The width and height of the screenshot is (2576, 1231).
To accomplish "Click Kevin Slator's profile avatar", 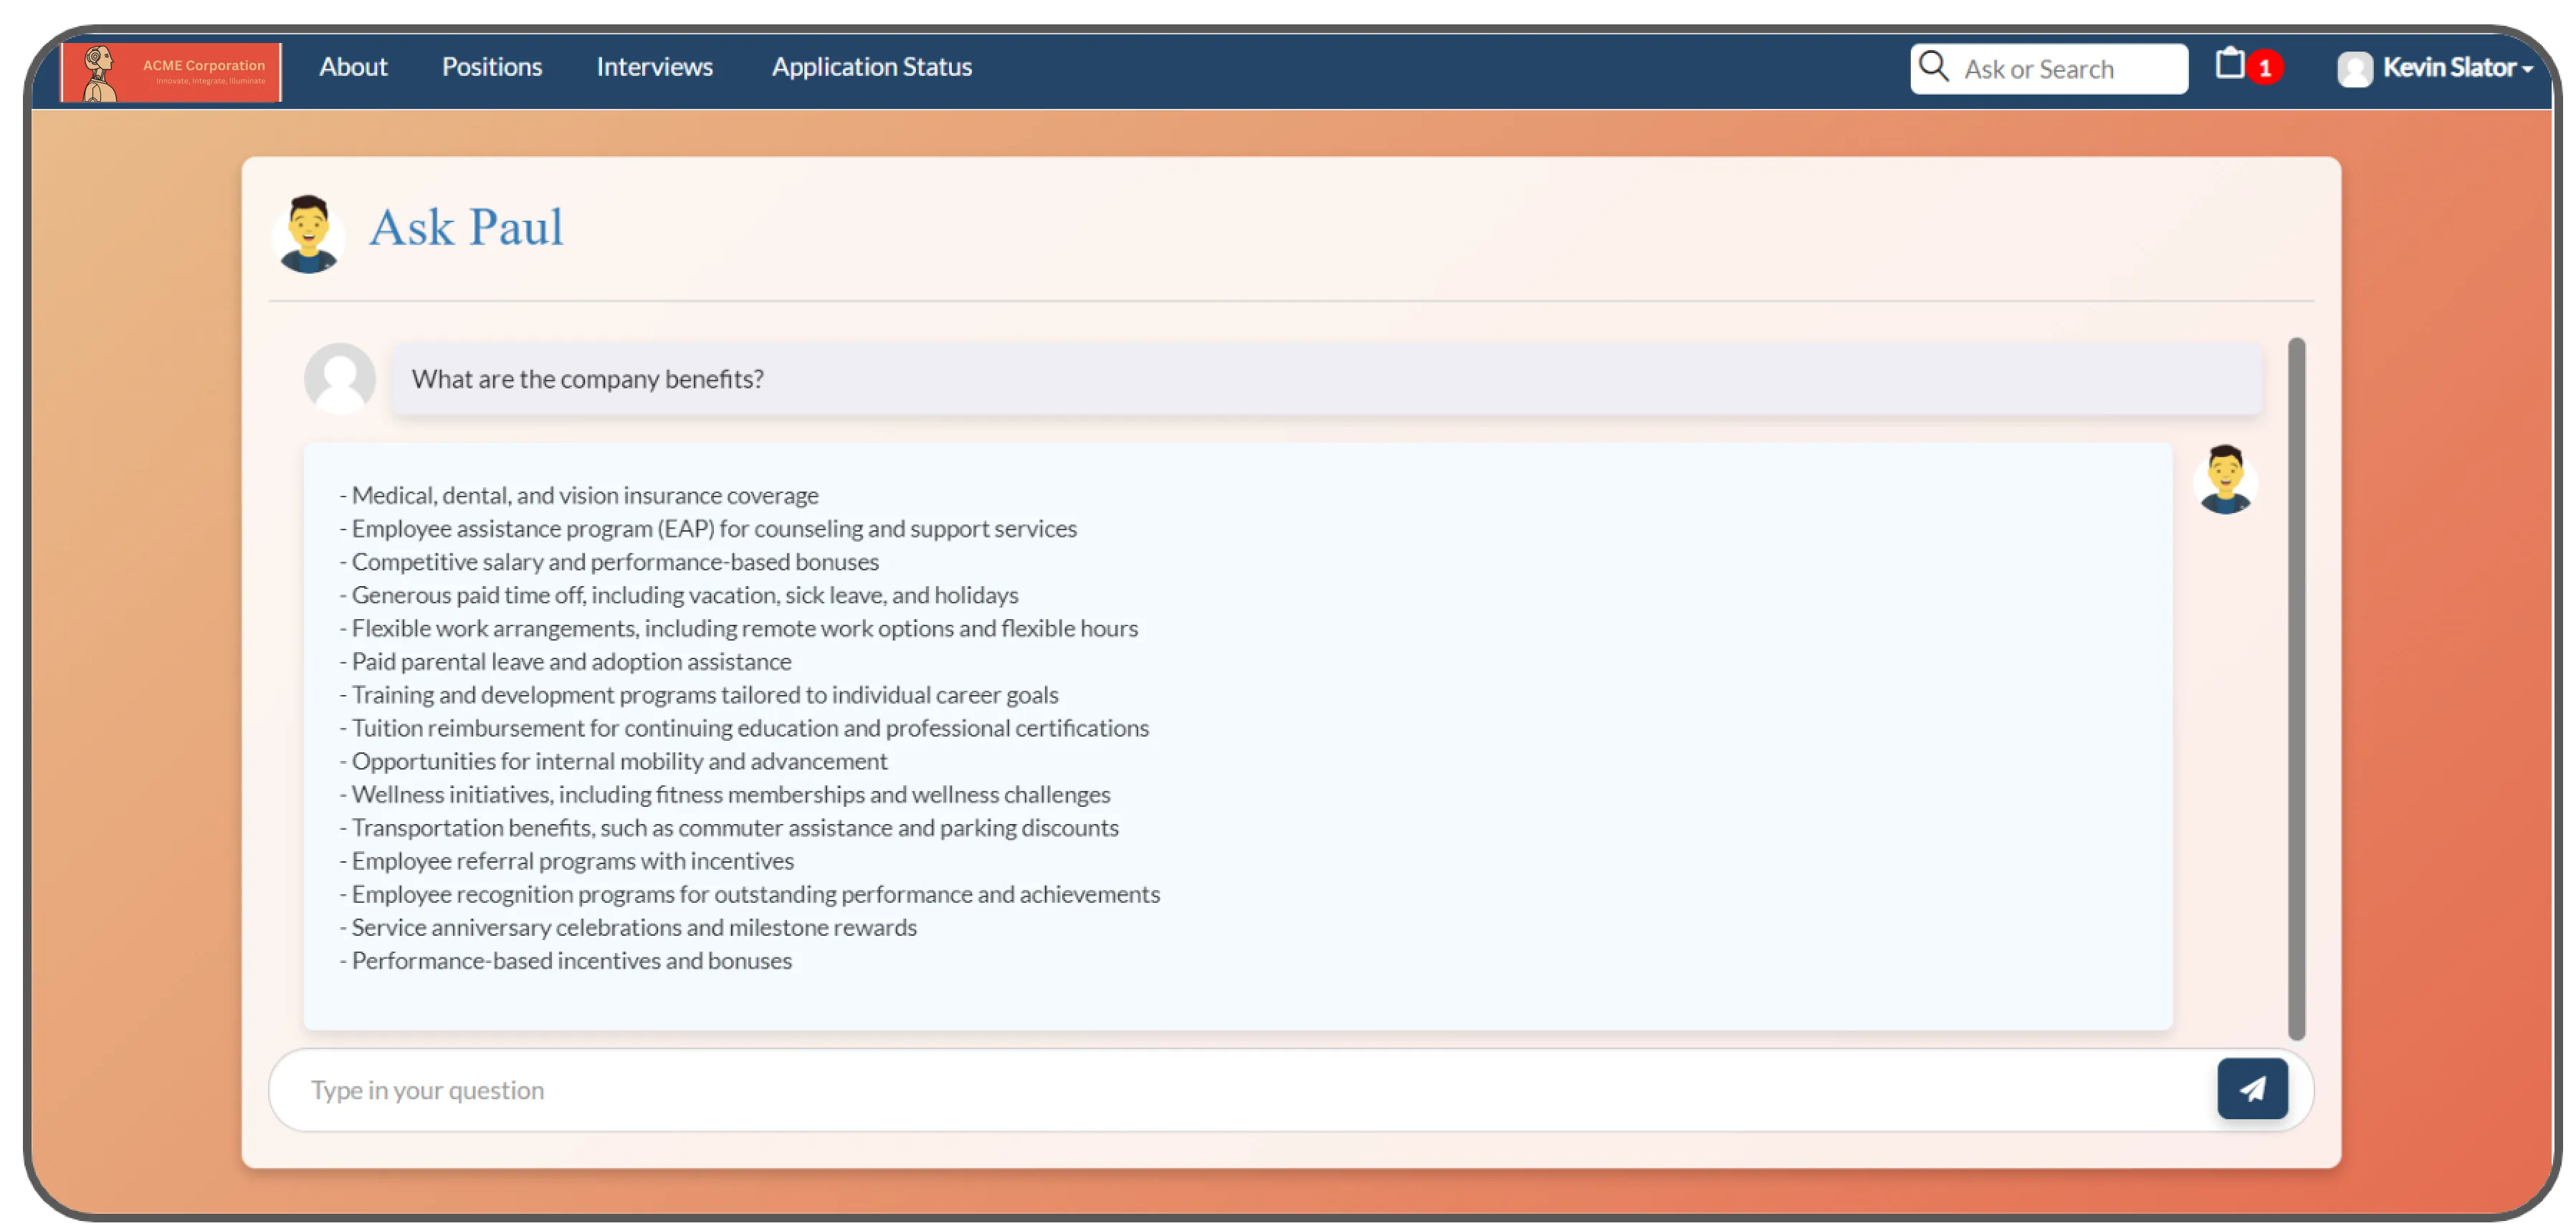I will coord(2355,68).
